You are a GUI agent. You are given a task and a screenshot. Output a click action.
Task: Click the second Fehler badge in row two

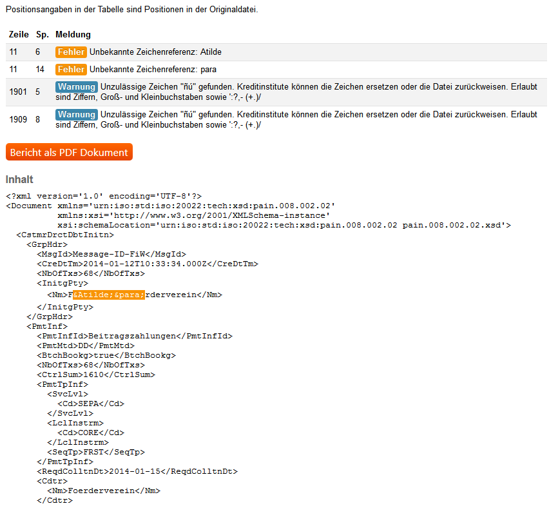[71, 69]
